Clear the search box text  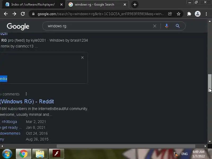155,26
